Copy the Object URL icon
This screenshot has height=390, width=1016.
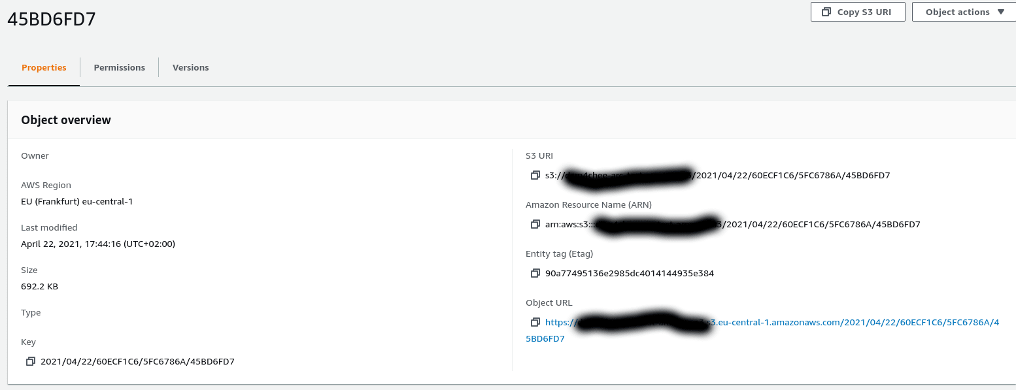[535, 322]
